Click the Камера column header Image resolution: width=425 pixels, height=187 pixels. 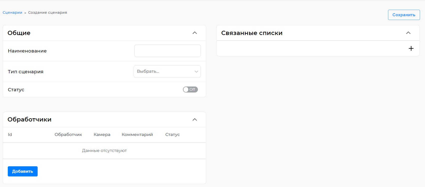pyautogui.click(x=102, y=134)
